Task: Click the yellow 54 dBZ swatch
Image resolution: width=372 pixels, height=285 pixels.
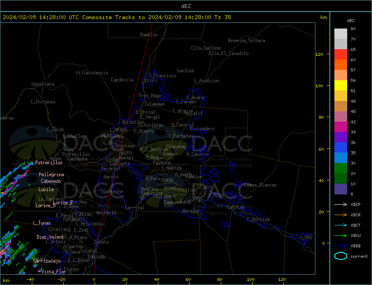Action: tap(341, 86)
